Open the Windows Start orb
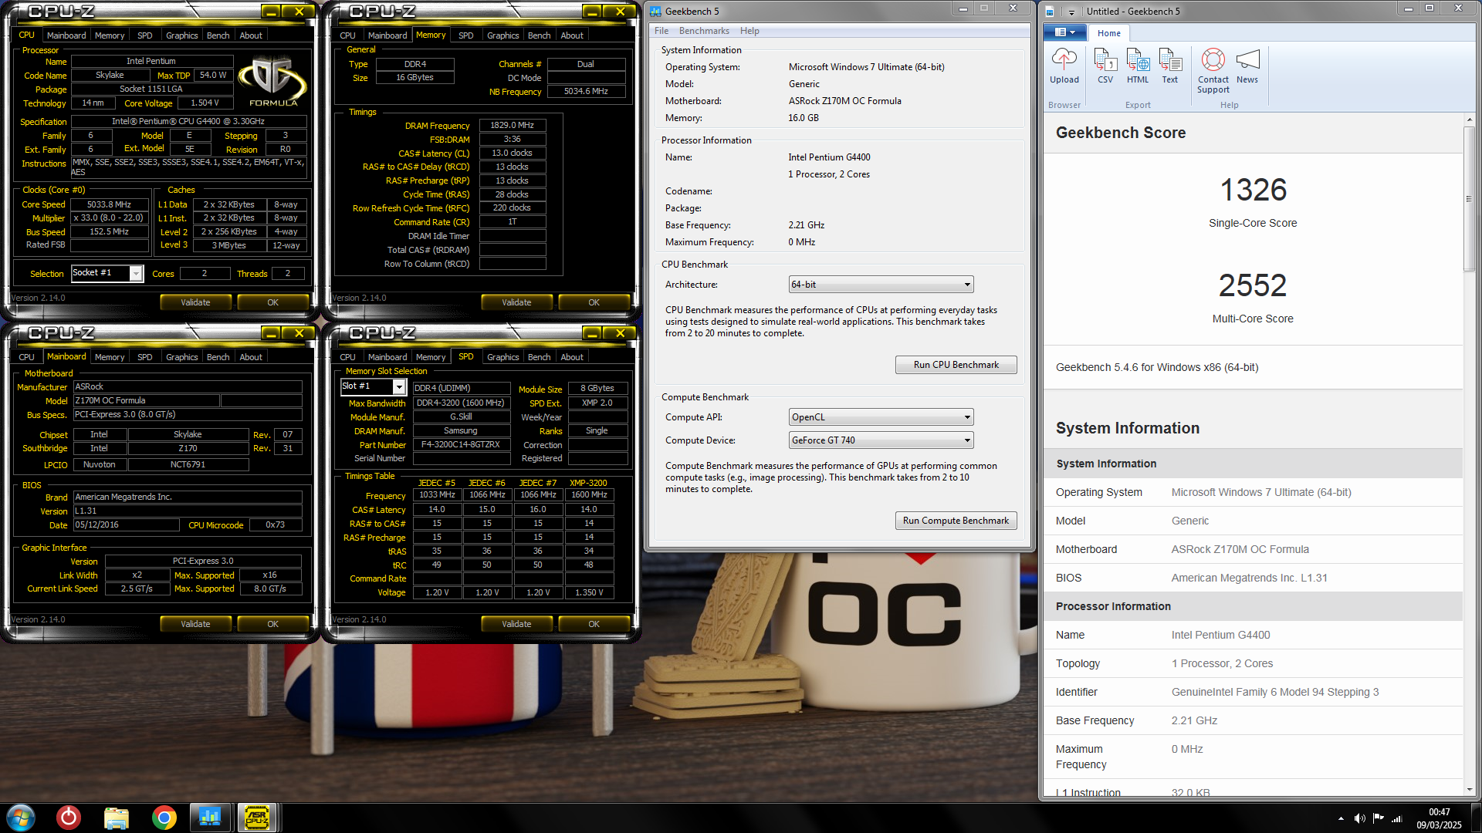 [21, 818]
